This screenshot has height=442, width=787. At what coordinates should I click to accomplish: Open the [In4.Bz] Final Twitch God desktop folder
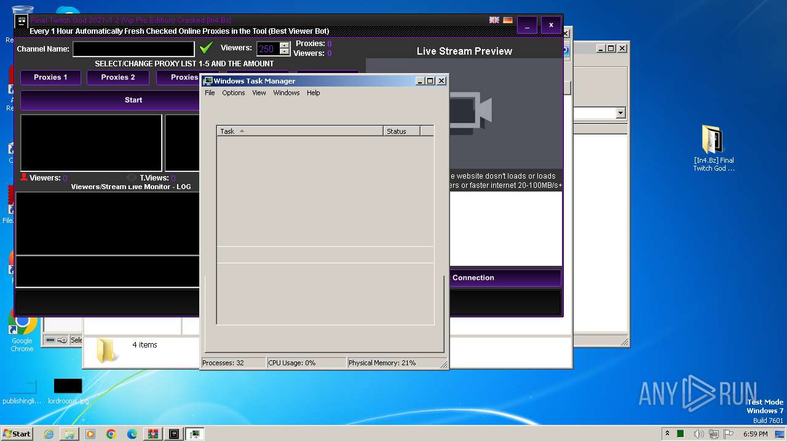pyautogui.click(x=713, y=149)
